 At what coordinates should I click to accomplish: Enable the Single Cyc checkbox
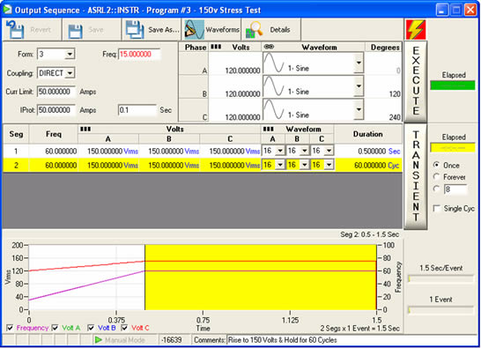click(x=436, y=209)
